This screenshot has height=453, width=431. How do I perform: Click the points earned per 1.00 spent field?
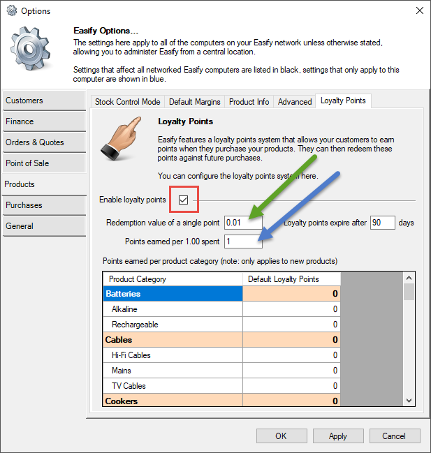coord(243,242)
